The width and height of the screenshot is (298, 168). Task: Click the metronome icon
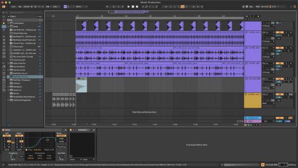[x=47, y=7]
